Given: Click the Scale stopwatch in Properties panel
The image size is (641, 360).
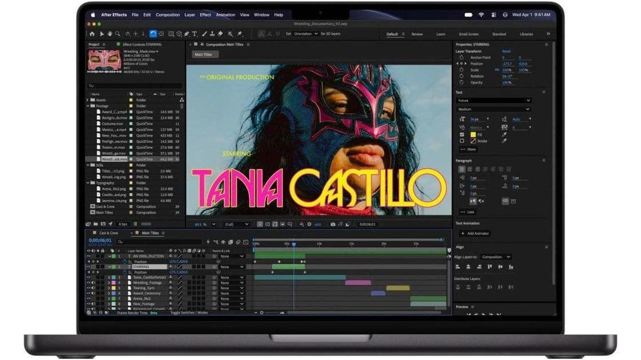Looking at the screenshot, I should [462, 70].
